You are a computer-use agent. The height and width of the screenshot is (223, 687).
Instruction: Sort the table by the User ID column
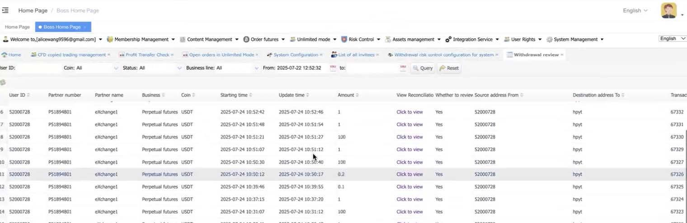(28, 96)
